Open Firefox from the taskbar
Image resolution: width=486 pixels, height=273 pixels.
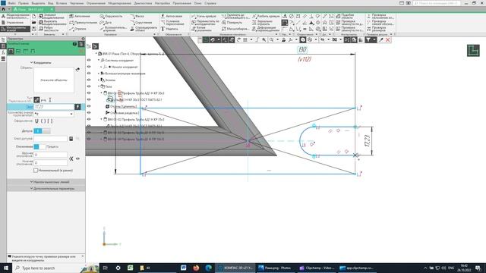(196, 268)
